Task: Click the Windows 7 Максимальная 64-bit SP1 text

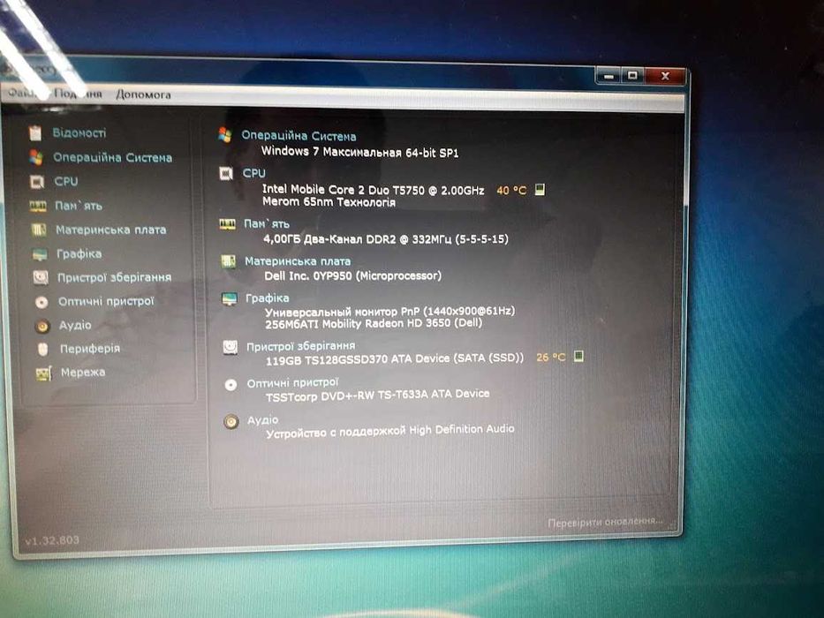Action: tap(360, 152)
